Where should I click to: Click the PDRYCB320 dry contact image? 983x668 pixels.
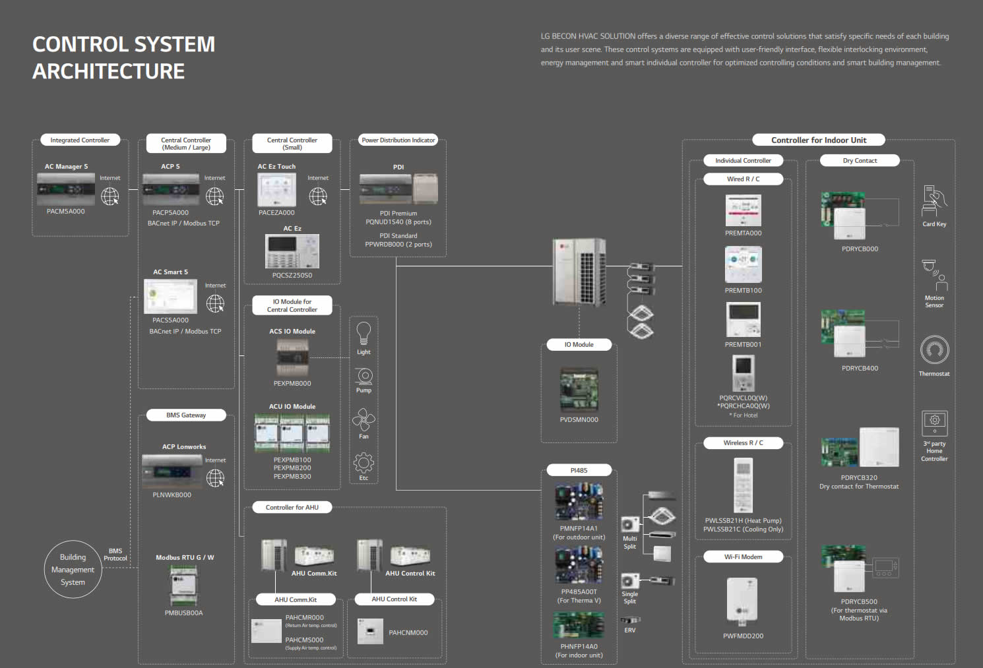click(860, 447)
